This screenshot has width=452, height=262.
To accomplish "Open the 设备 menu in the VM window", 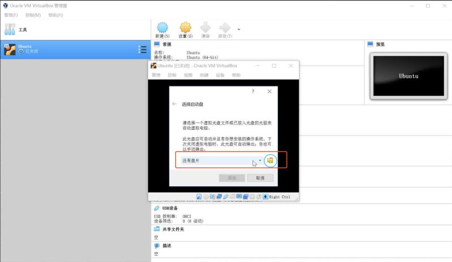I will point(220,75).
